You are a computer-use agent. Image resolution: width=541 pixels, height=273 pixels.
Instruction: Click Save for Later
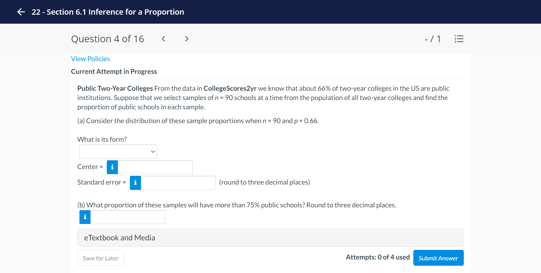(x=100, y=258)
